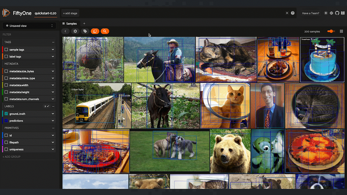
Task: Click the orange patches icon
Action: (95, 31)
